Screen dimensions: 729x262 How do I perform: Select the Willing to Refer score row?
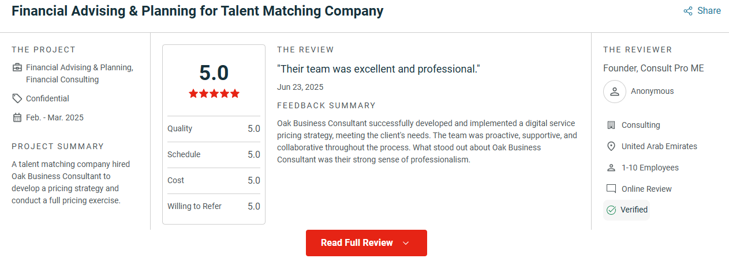pyautogui.click(x=214, y=206)
